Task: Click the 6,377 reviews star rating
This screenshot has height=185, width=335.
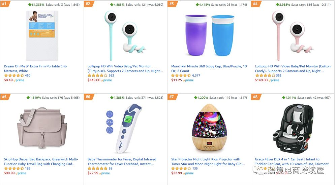Action: pos(181,75)
